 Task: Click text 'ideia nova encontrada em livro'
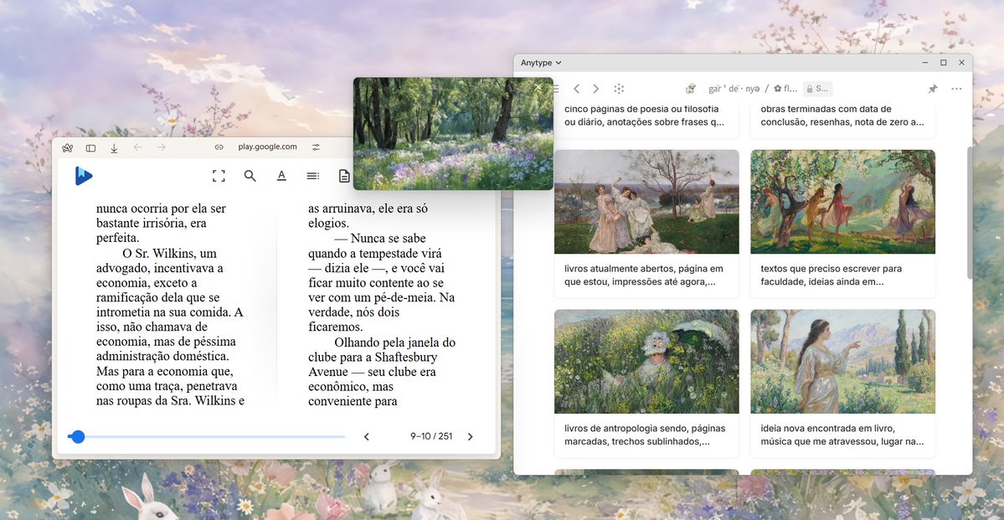(828, 429)
